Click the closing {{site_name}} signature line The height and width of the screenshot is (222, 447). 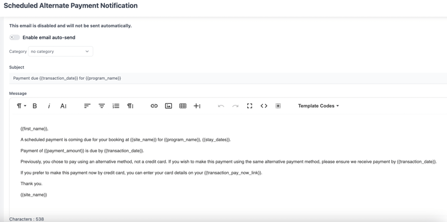(33, 195)
